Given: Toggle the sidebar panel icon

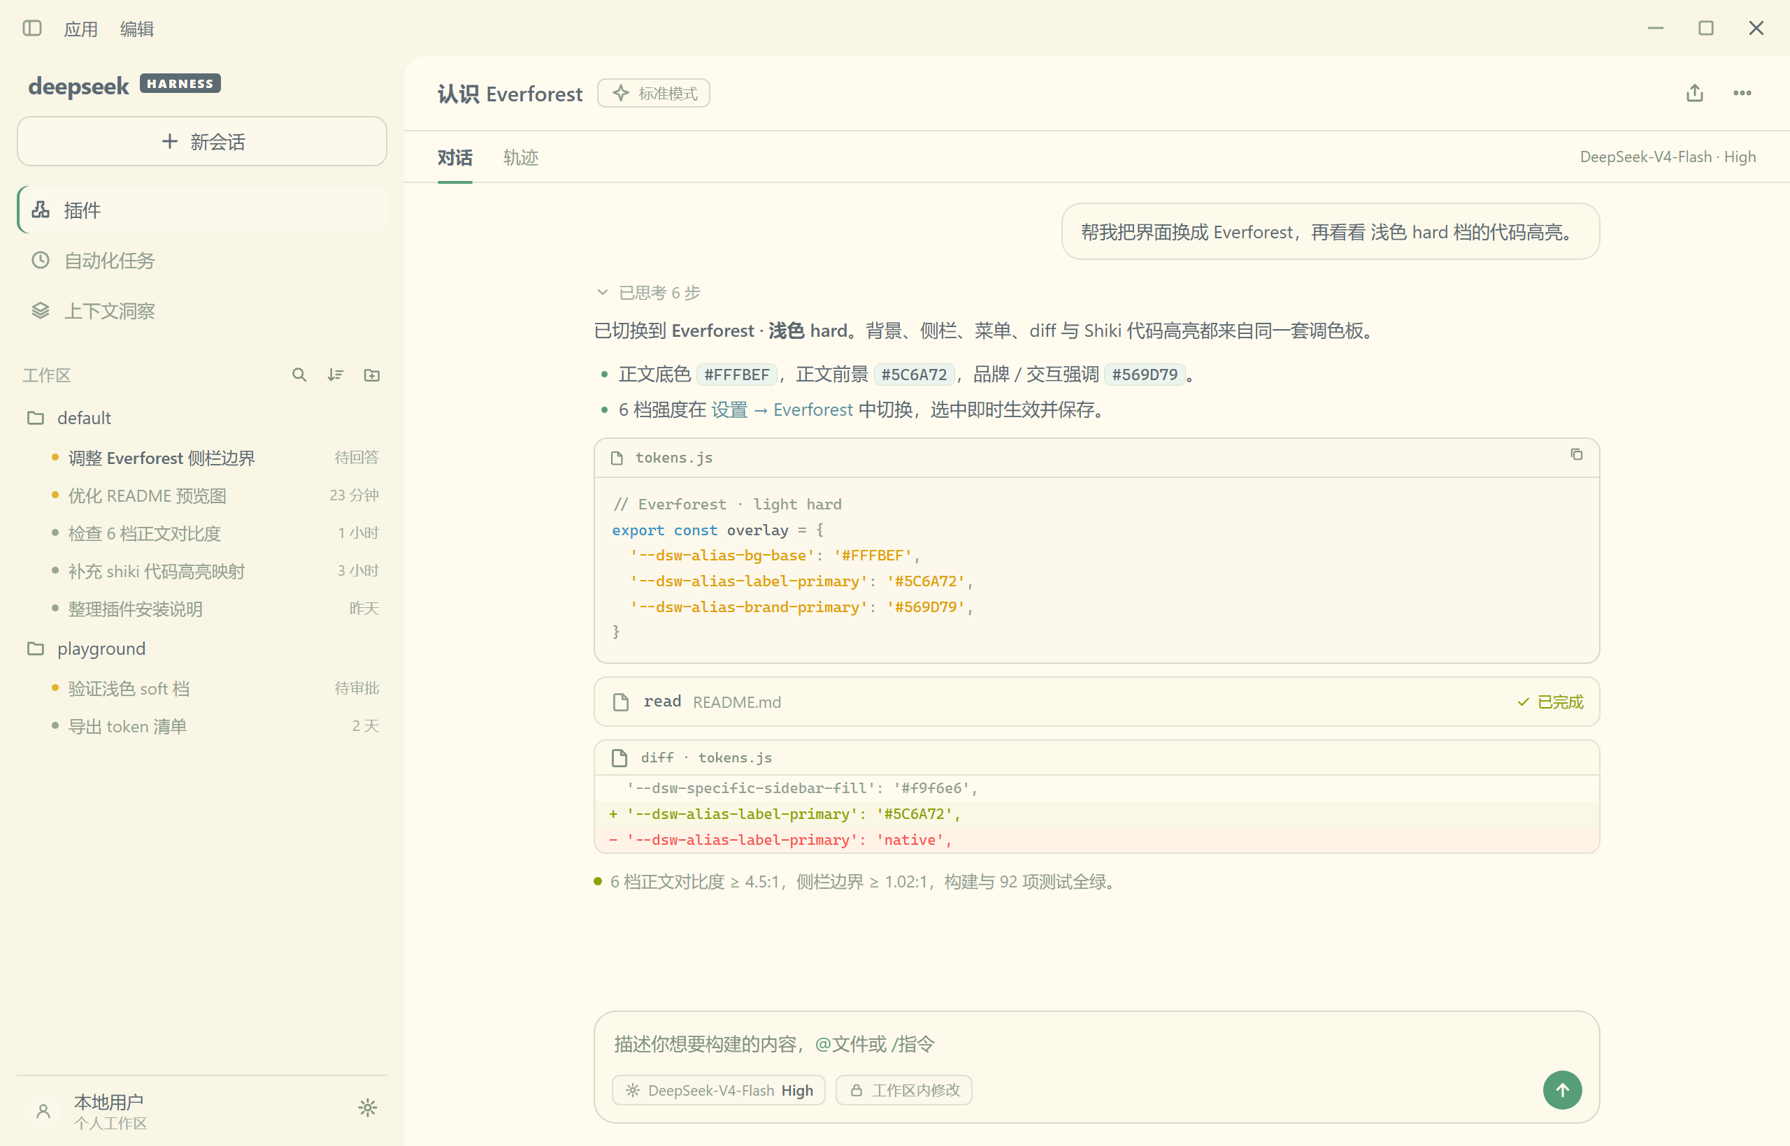Looking at the screenshot, I should [x=32, y=28].
